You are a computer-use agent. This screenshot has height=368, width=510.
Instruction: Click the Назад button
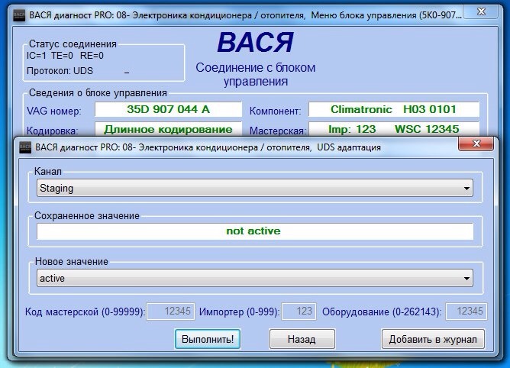point(302,338)
